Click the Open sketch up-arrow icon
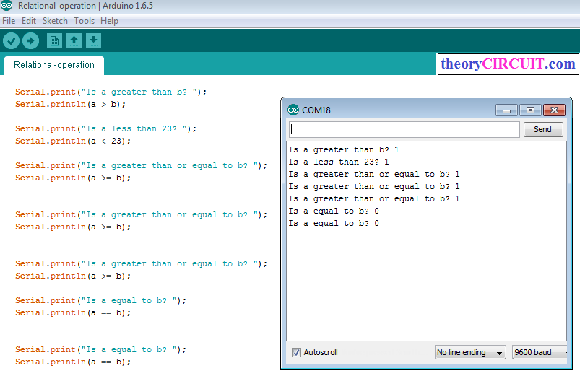This screenshot has height=376, width=580. click(74, 41)
